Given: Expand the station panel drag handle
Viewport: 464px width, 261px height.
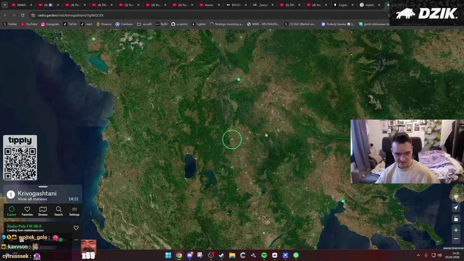Looking at the screenshot, I should tap(43, 187).
